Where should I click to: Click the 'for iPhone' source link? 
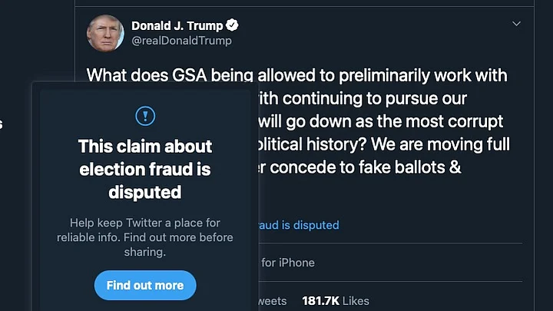pyautogui.click(x=287, y=263)
